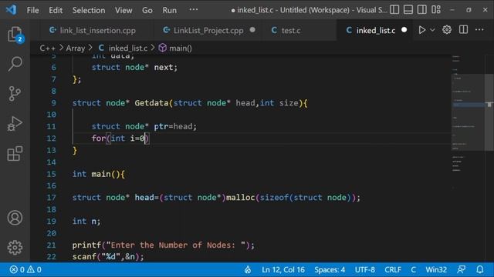Viewport: 494px width, 277px height.
Task: Click the C++ breadcrumb segment
Action: pos(48,48)
